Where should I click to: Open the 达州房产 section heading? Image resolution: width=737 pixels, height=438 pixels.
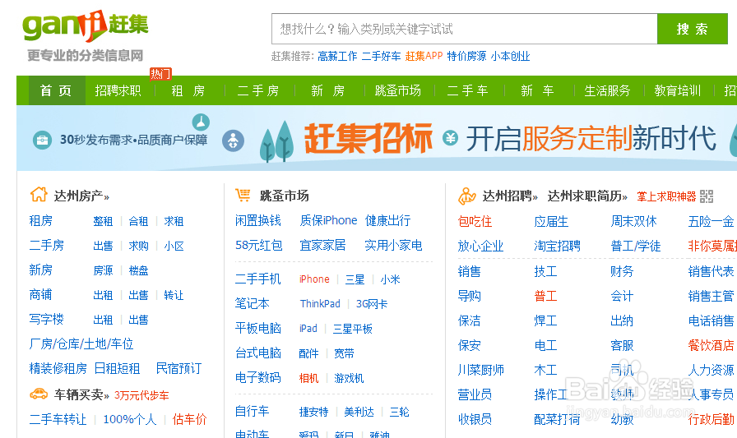tap(81, 196)
